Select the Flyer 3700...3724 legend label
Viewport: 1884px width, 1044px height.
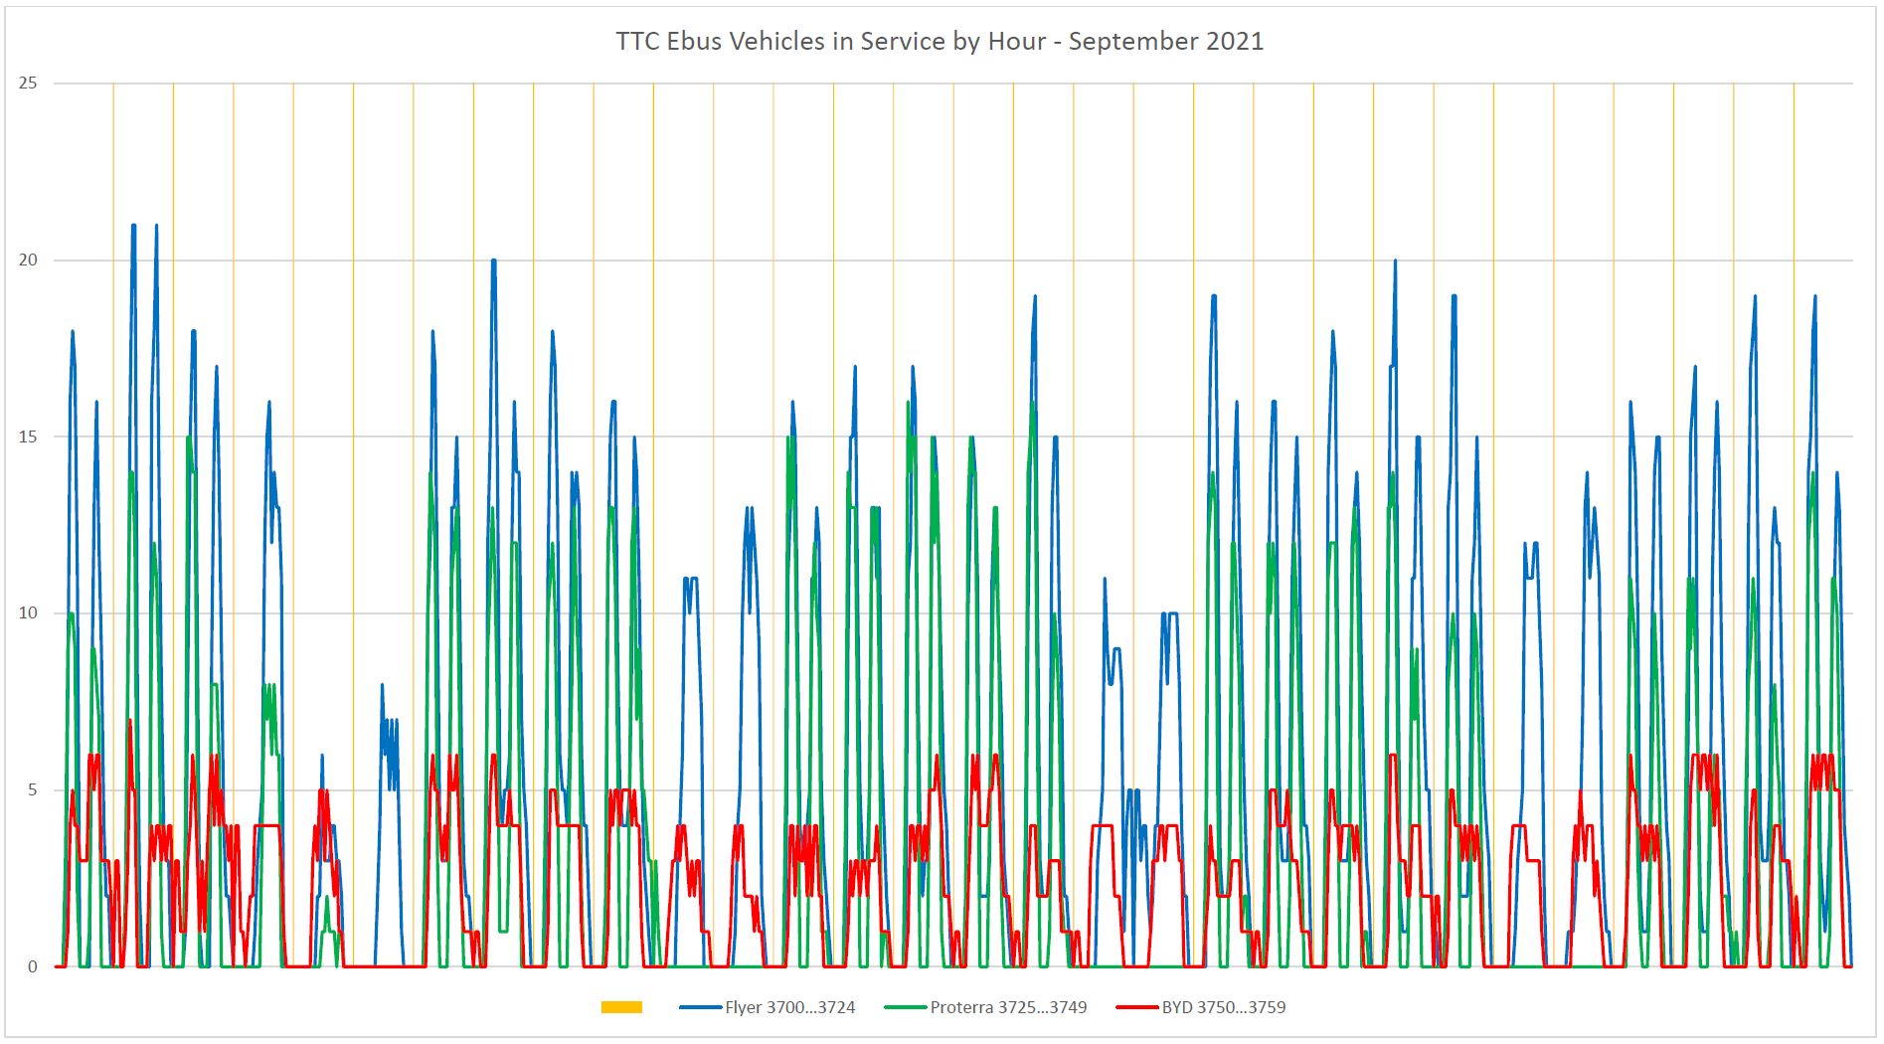click(789, 1007)
